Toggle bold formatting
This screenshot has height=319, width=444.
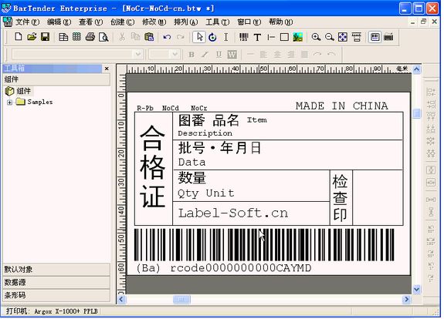click(x=191, y=54)
